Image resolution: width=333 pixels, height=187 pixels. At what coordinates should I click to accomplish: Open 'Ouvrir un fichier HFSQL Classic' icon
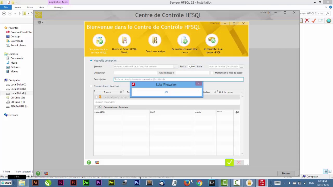click(x=124, y=40)
